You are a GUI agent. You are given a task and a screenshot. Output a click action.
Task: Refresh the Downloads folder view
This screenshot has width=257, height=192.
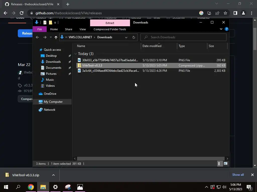[x=134, y=37]
